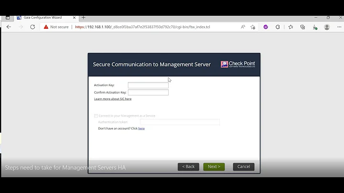
Task: Focus the Activation Key field
Action: pos(148,85)
